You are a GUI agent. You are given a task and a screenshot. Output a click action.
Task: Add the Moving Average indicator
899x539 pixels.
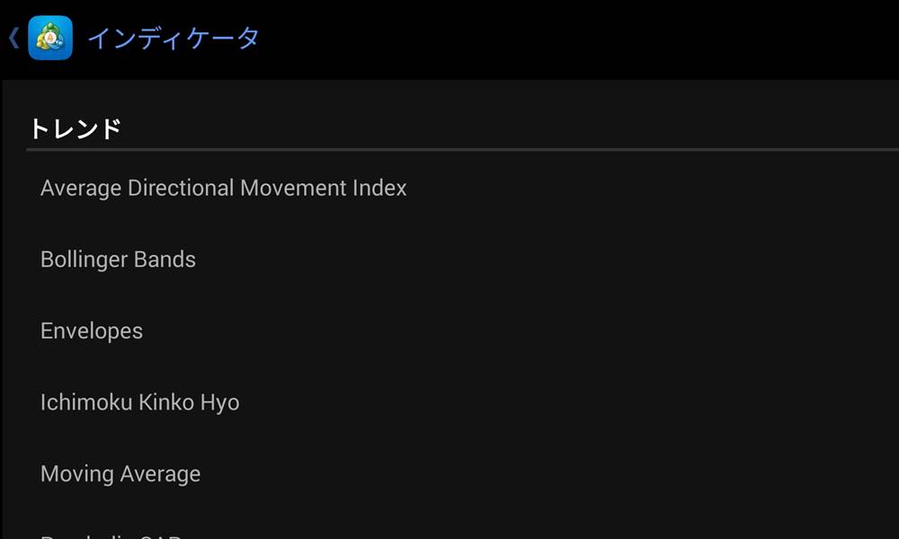tap(120, 473)
